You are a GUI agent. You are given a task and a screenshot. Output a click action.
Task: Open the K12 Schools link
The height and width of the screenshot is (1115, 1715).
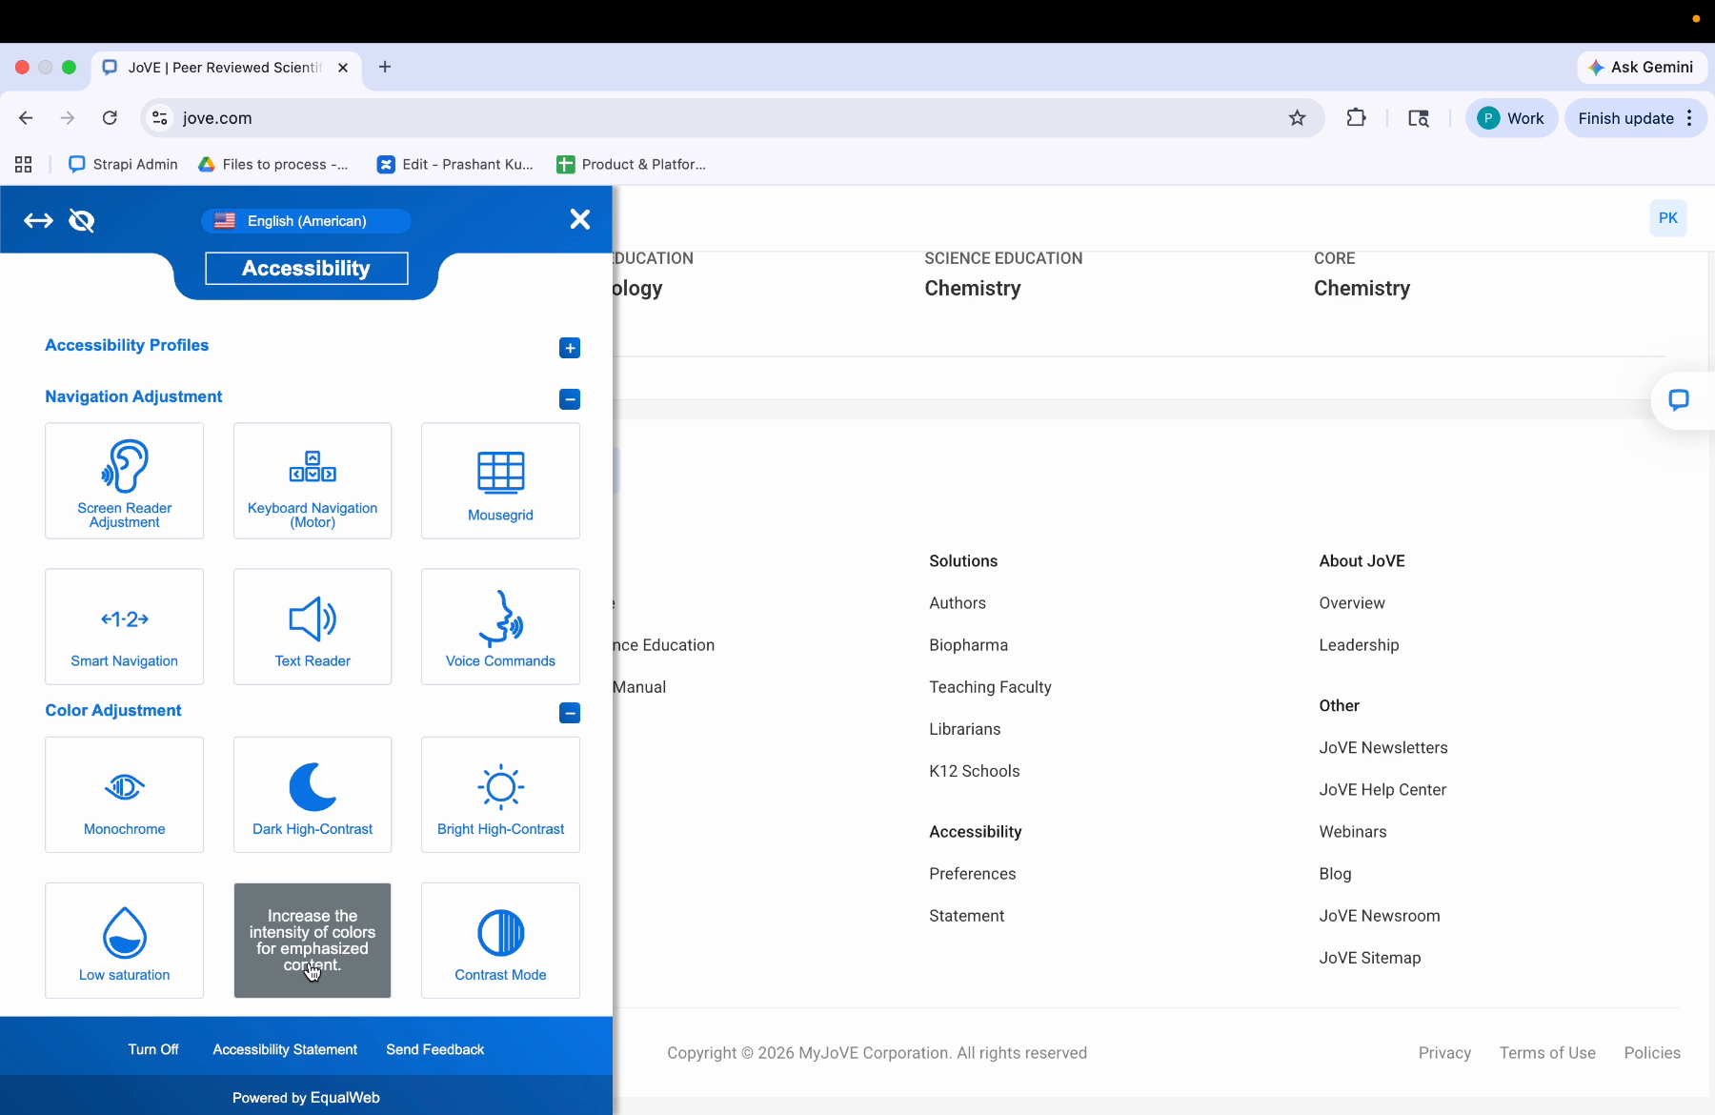coord(974,771)
